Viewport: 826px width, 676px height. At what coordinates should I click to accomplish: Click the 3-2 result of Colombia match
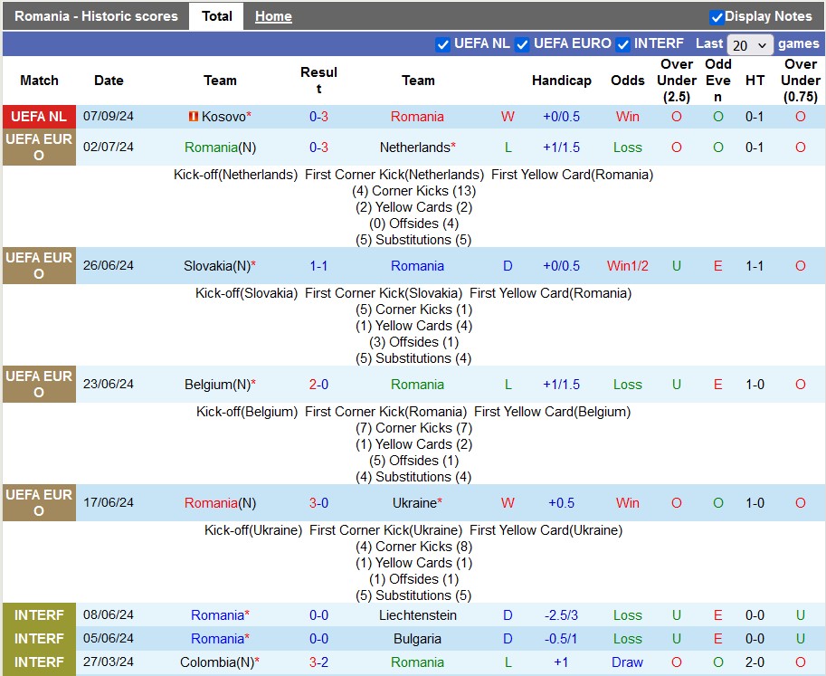tap(318, 662)
